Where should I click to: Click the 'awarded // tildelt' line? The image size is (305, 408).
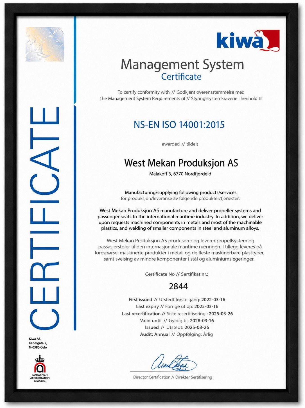pos(180,144)
